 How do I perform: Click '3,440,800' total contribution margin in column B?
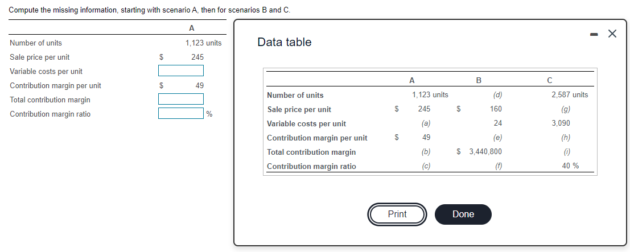pyautogui.click(x=485, y=152)
